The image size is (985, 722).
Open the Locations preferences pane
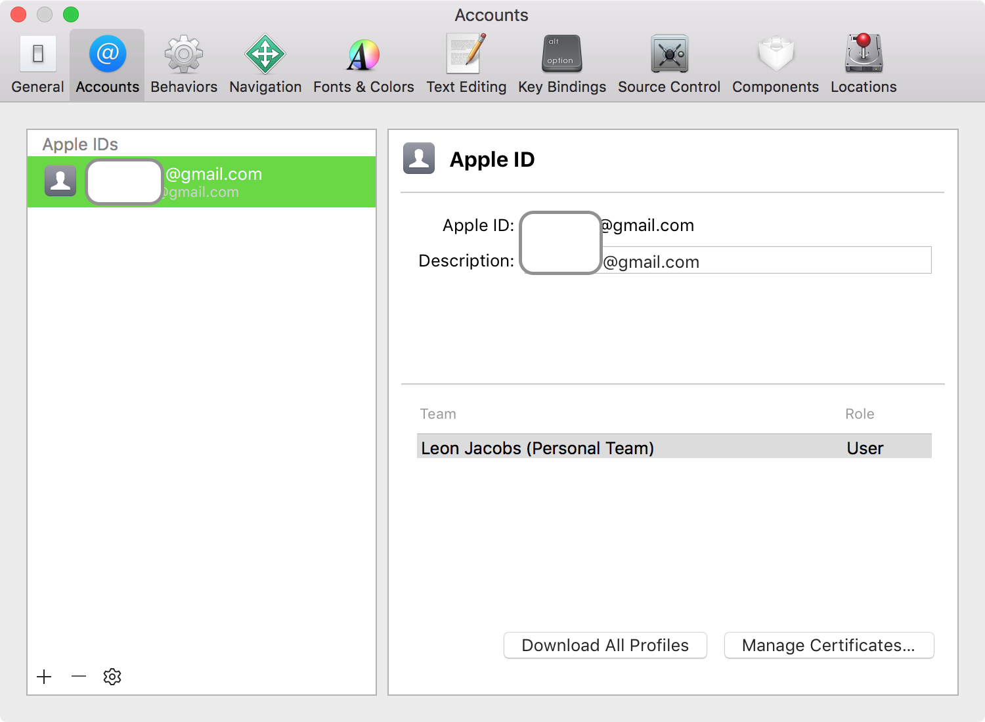pyautogui.click(x=863, y=64)
